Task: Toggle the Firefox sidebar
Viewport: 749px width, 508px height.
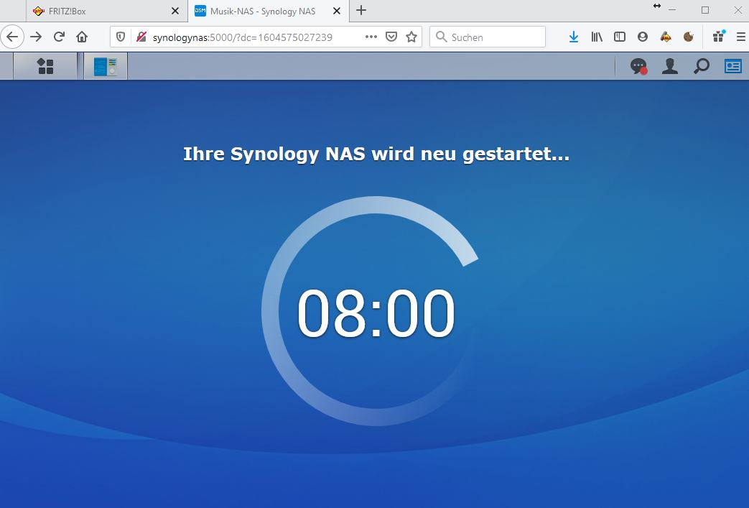Action: tap(620, 37)
